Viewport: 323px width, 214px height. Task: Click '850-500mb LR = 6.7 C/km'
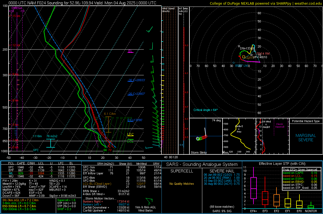[x=19, y=206]
